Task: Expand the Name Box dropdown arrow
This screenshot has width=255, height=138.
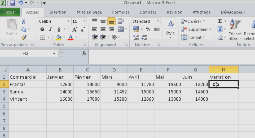Action: (x=54, y=54)
